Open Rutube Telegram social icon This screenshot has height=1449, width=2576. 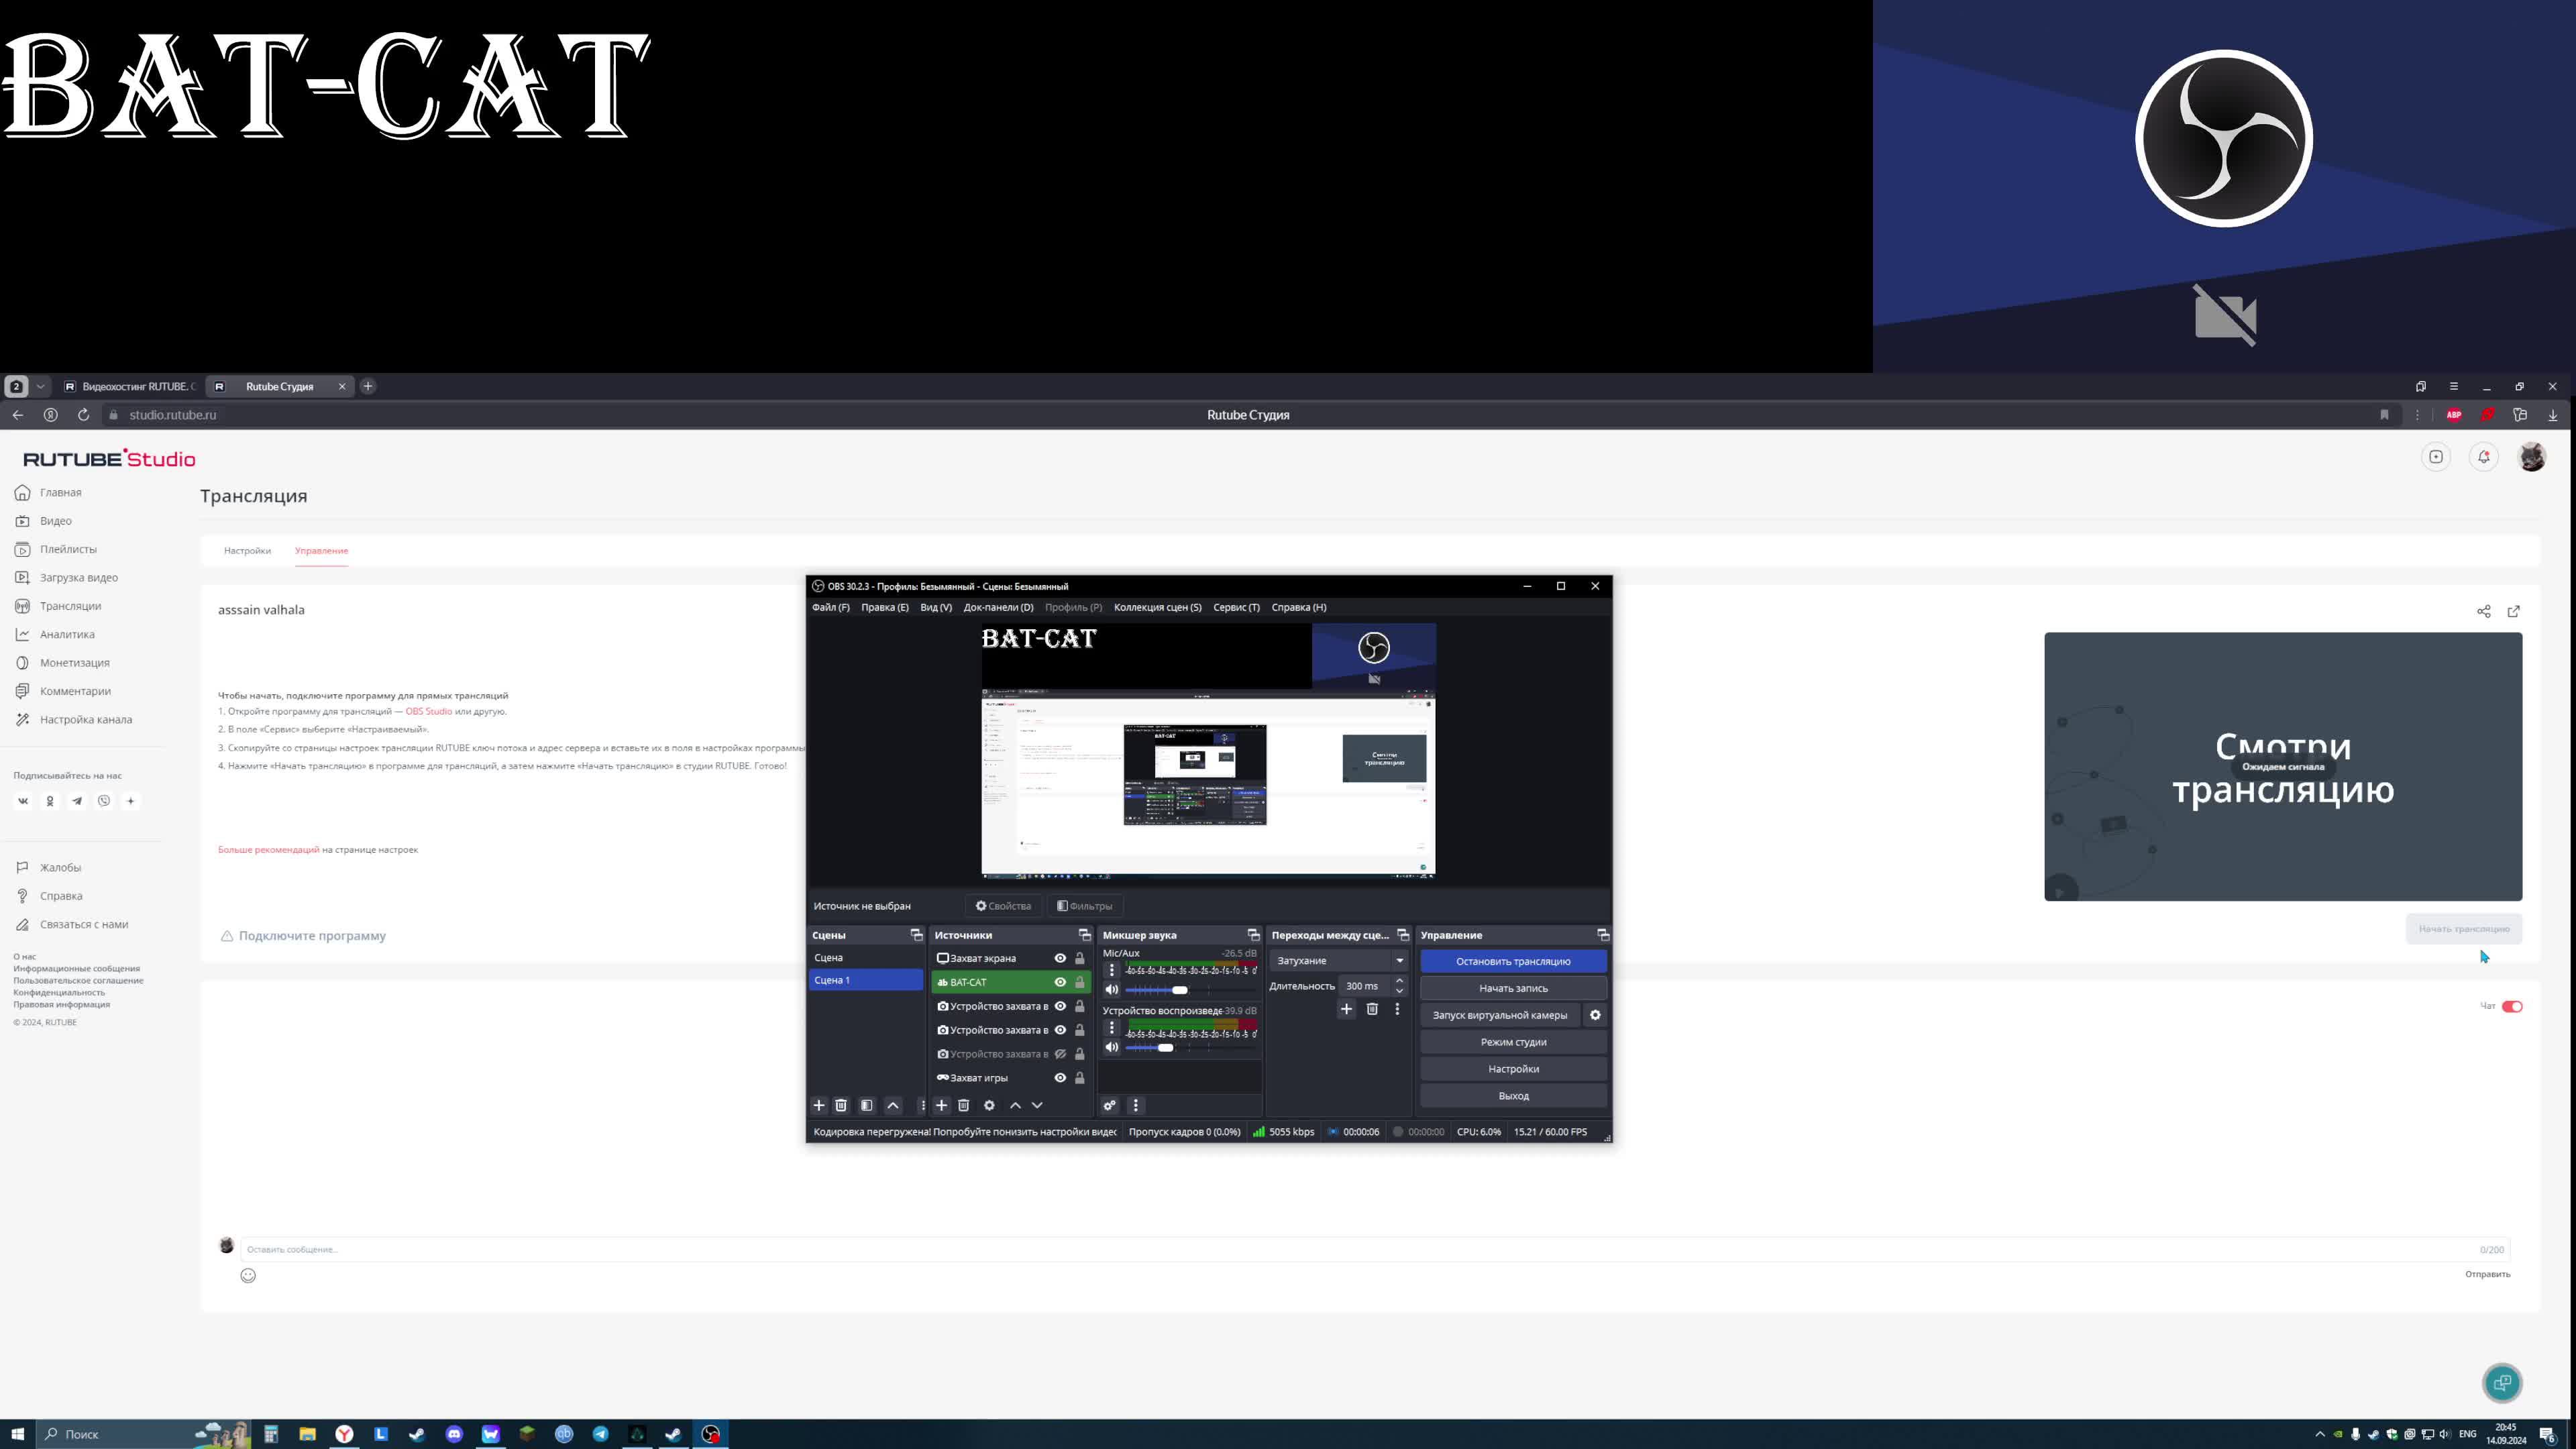(x=77, y=801)
